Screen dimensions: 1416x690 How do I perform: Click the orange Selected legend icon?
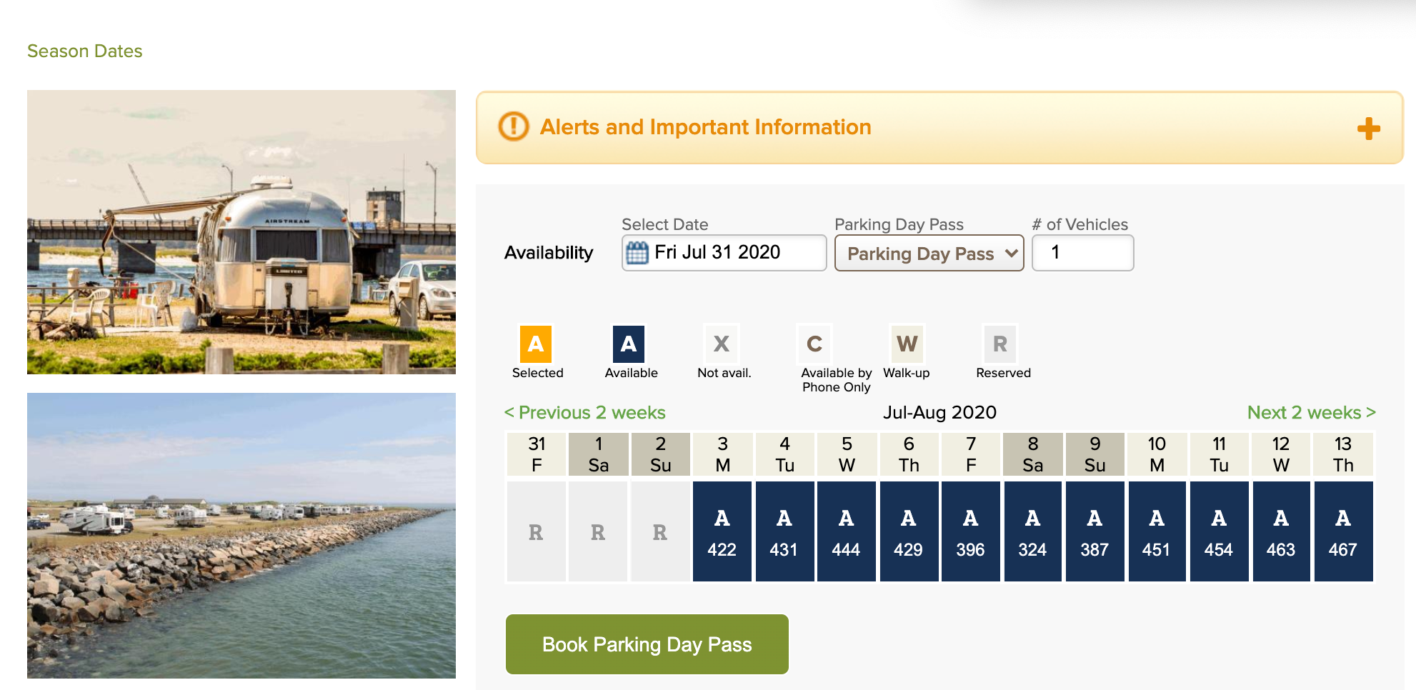(x=536, y=344)
